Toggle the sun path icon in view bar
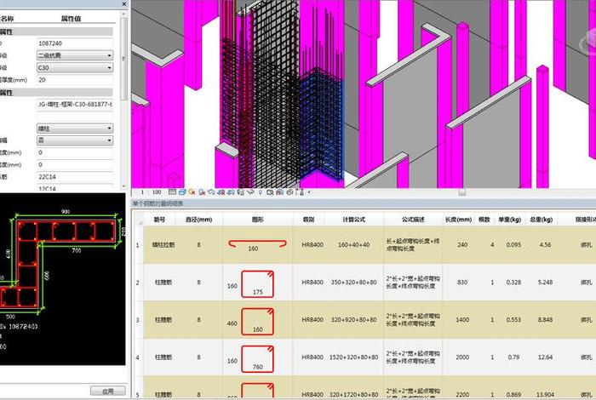Image resolution: width=596 pixels, height=400 pixels. [x=192, y=192]
